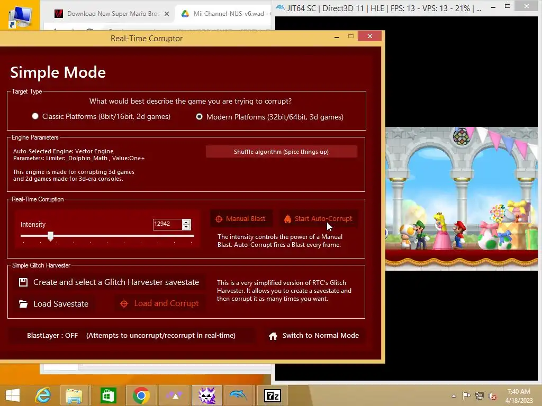Screen dimensions: 542x406
Task: Maximize the Real-Time Corruptor window
Action: click(351, 36)
